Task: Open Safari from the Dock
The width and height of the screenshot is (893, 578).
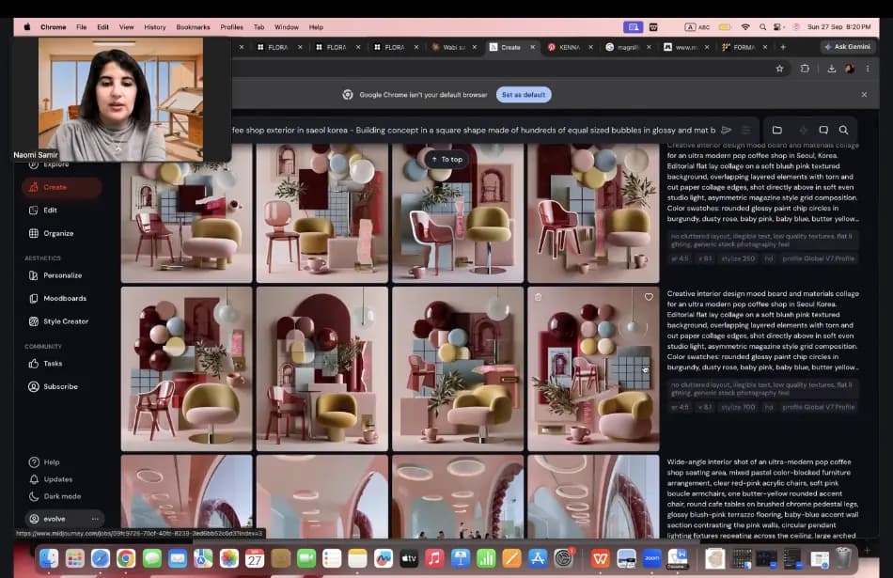Action: pyautogui.click(x=101, y=558)
